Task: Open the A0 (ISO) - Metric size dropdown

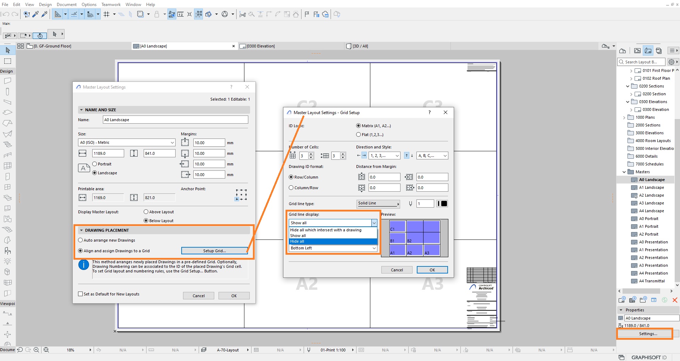Action: point(127,142)
